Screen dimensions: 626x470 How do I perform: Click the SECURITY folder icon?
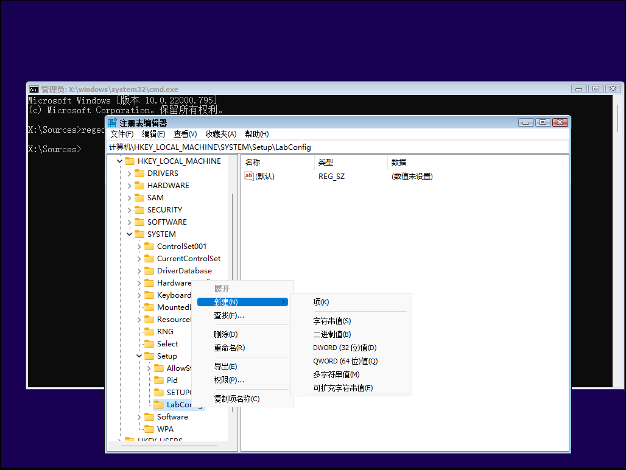(x=139, y=210)
